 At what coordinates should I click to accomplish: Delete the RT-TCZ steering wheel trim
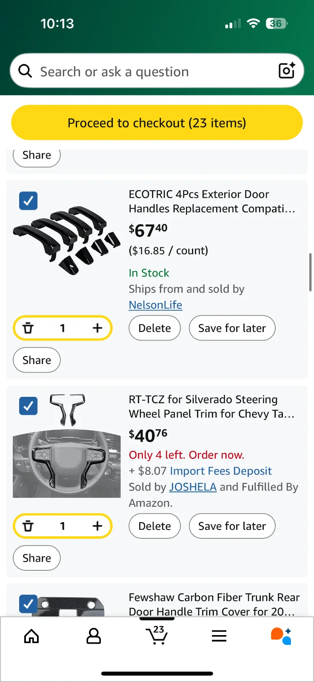point(154,526)
